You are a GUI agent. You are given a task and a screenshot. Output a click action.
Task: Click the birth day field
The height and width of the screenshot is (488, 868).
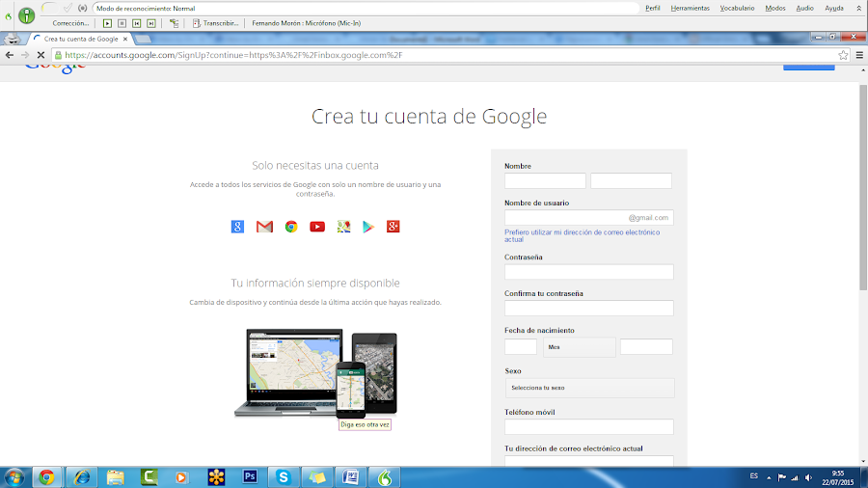[521, 347]
